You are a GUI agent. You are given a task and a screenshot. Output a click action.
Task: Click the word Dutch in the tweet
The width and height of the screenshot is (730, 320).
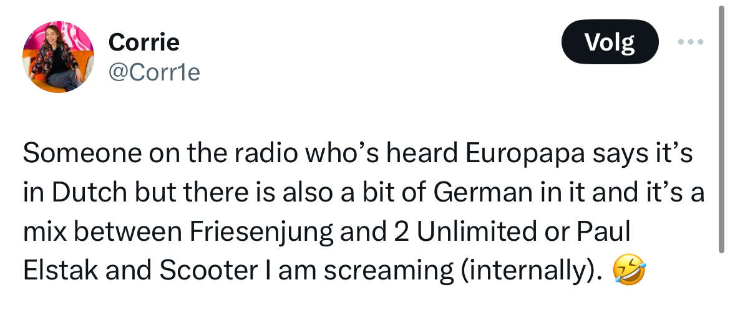click(x=89, y=193)
